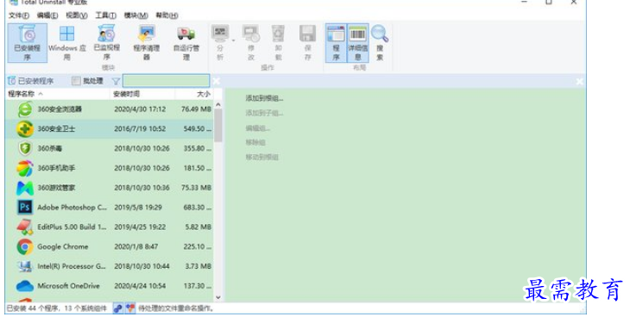Click 添加到根组... in the right pane

click(264, 98)
